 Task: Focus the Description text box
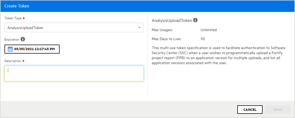click(x=74, y=73)
